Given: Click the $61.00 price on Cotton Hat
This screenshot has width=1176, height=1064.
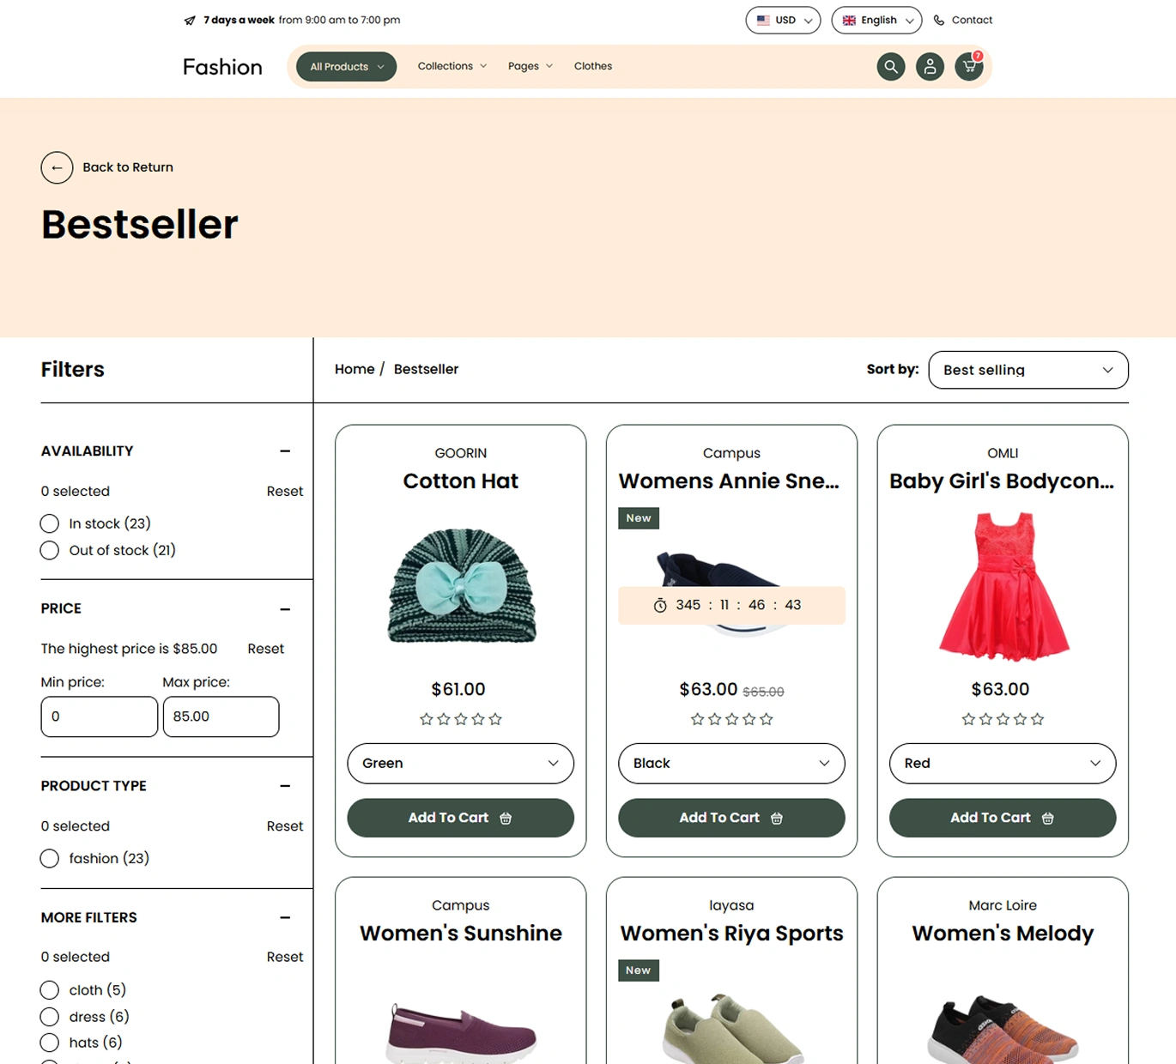Looking at the screenshot, I should click(x=458, y=689).
